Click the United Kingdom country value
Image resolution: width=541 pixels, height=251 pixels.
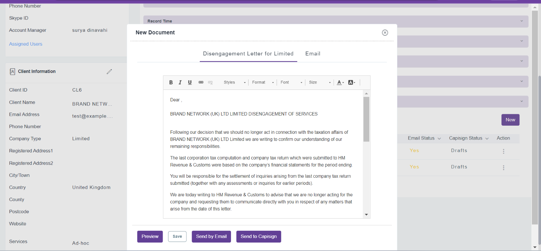click(x=91, y=187)
